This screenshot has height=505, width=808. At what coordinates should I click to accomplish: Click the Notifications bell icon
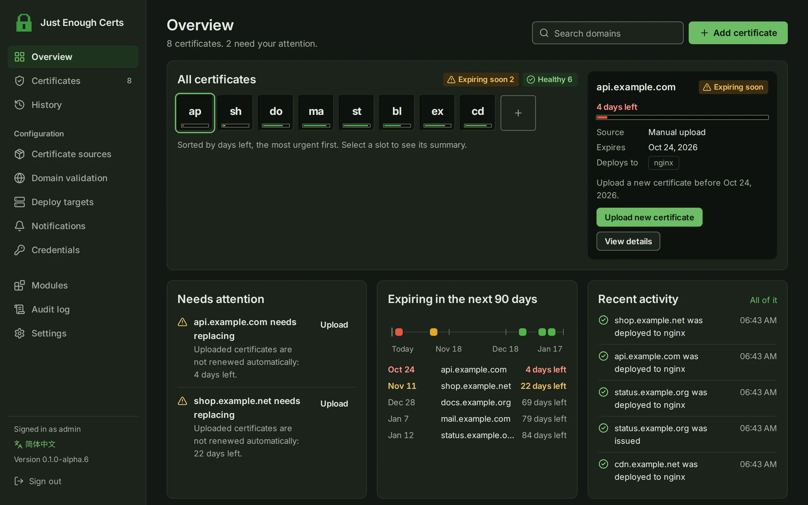[20, 226]
